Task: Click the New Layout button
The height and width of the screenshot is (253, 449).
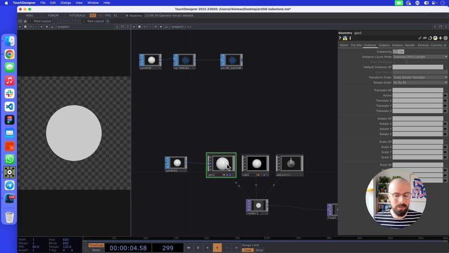Action: point(95,21)
